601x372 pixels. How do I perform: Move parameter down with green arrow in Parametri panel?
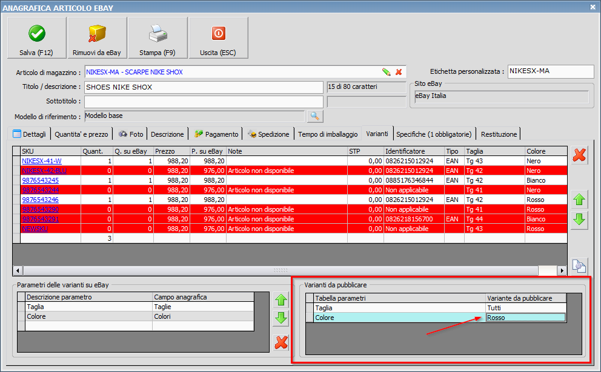[281, 318]
